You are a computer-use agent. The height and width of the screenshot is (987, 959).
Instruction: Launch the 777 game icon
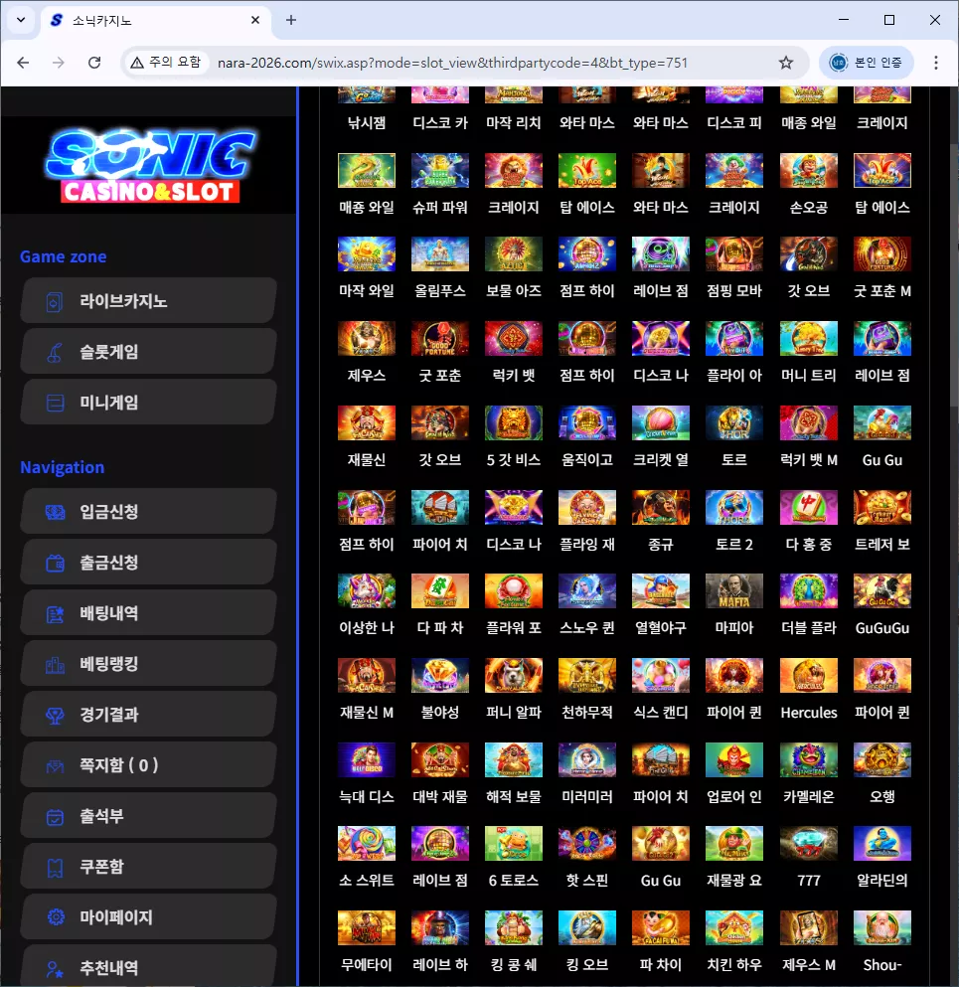click(x=809, y=844)
